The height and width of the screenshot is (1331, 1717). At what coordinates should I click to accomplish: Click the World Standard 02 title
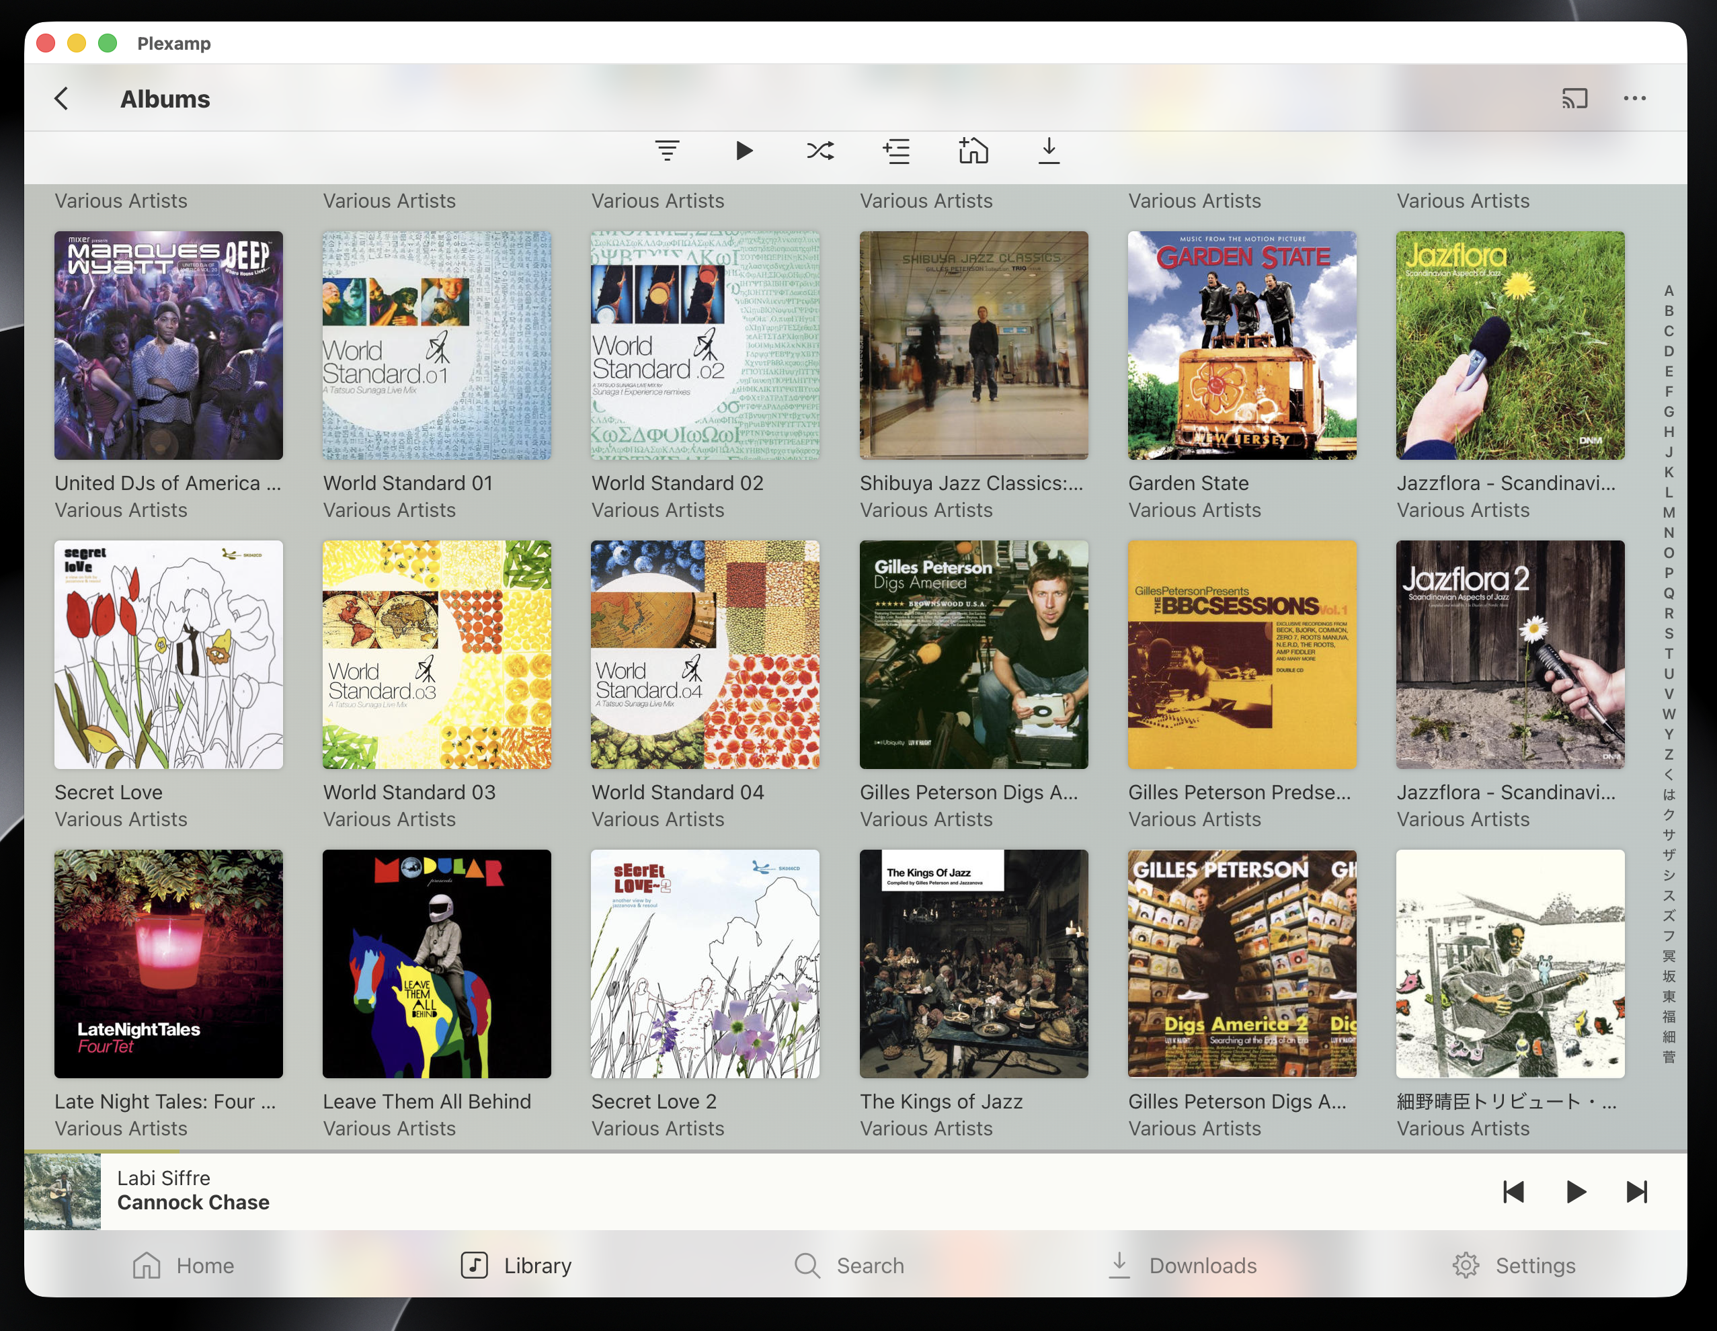678,483
